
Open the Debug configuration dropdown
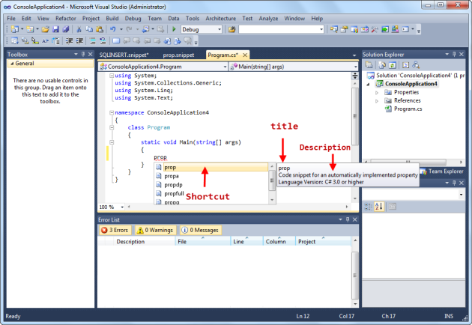click(x=217, y=29)
